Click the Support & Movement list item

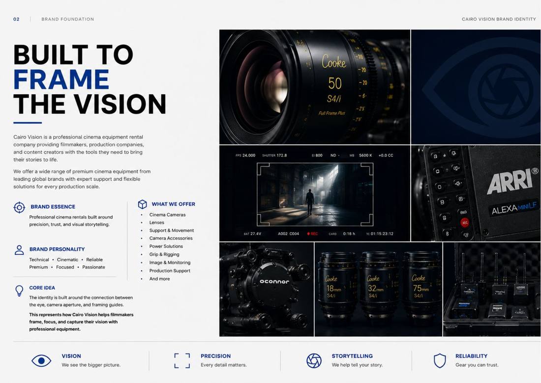pos(172,230)
